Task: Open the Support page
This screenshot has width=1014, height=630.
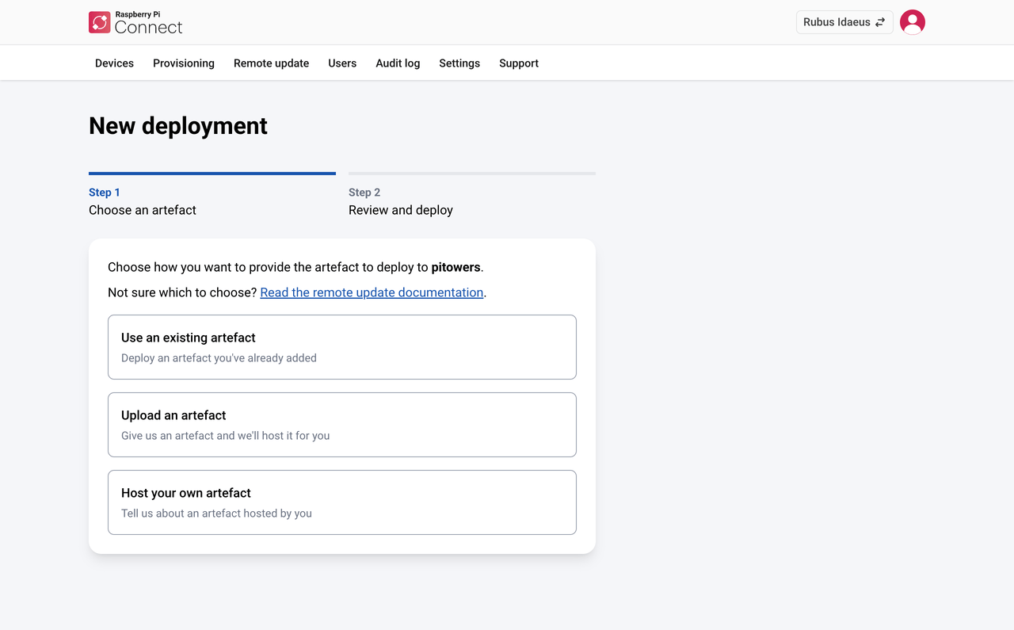Action: click(519, 63)
